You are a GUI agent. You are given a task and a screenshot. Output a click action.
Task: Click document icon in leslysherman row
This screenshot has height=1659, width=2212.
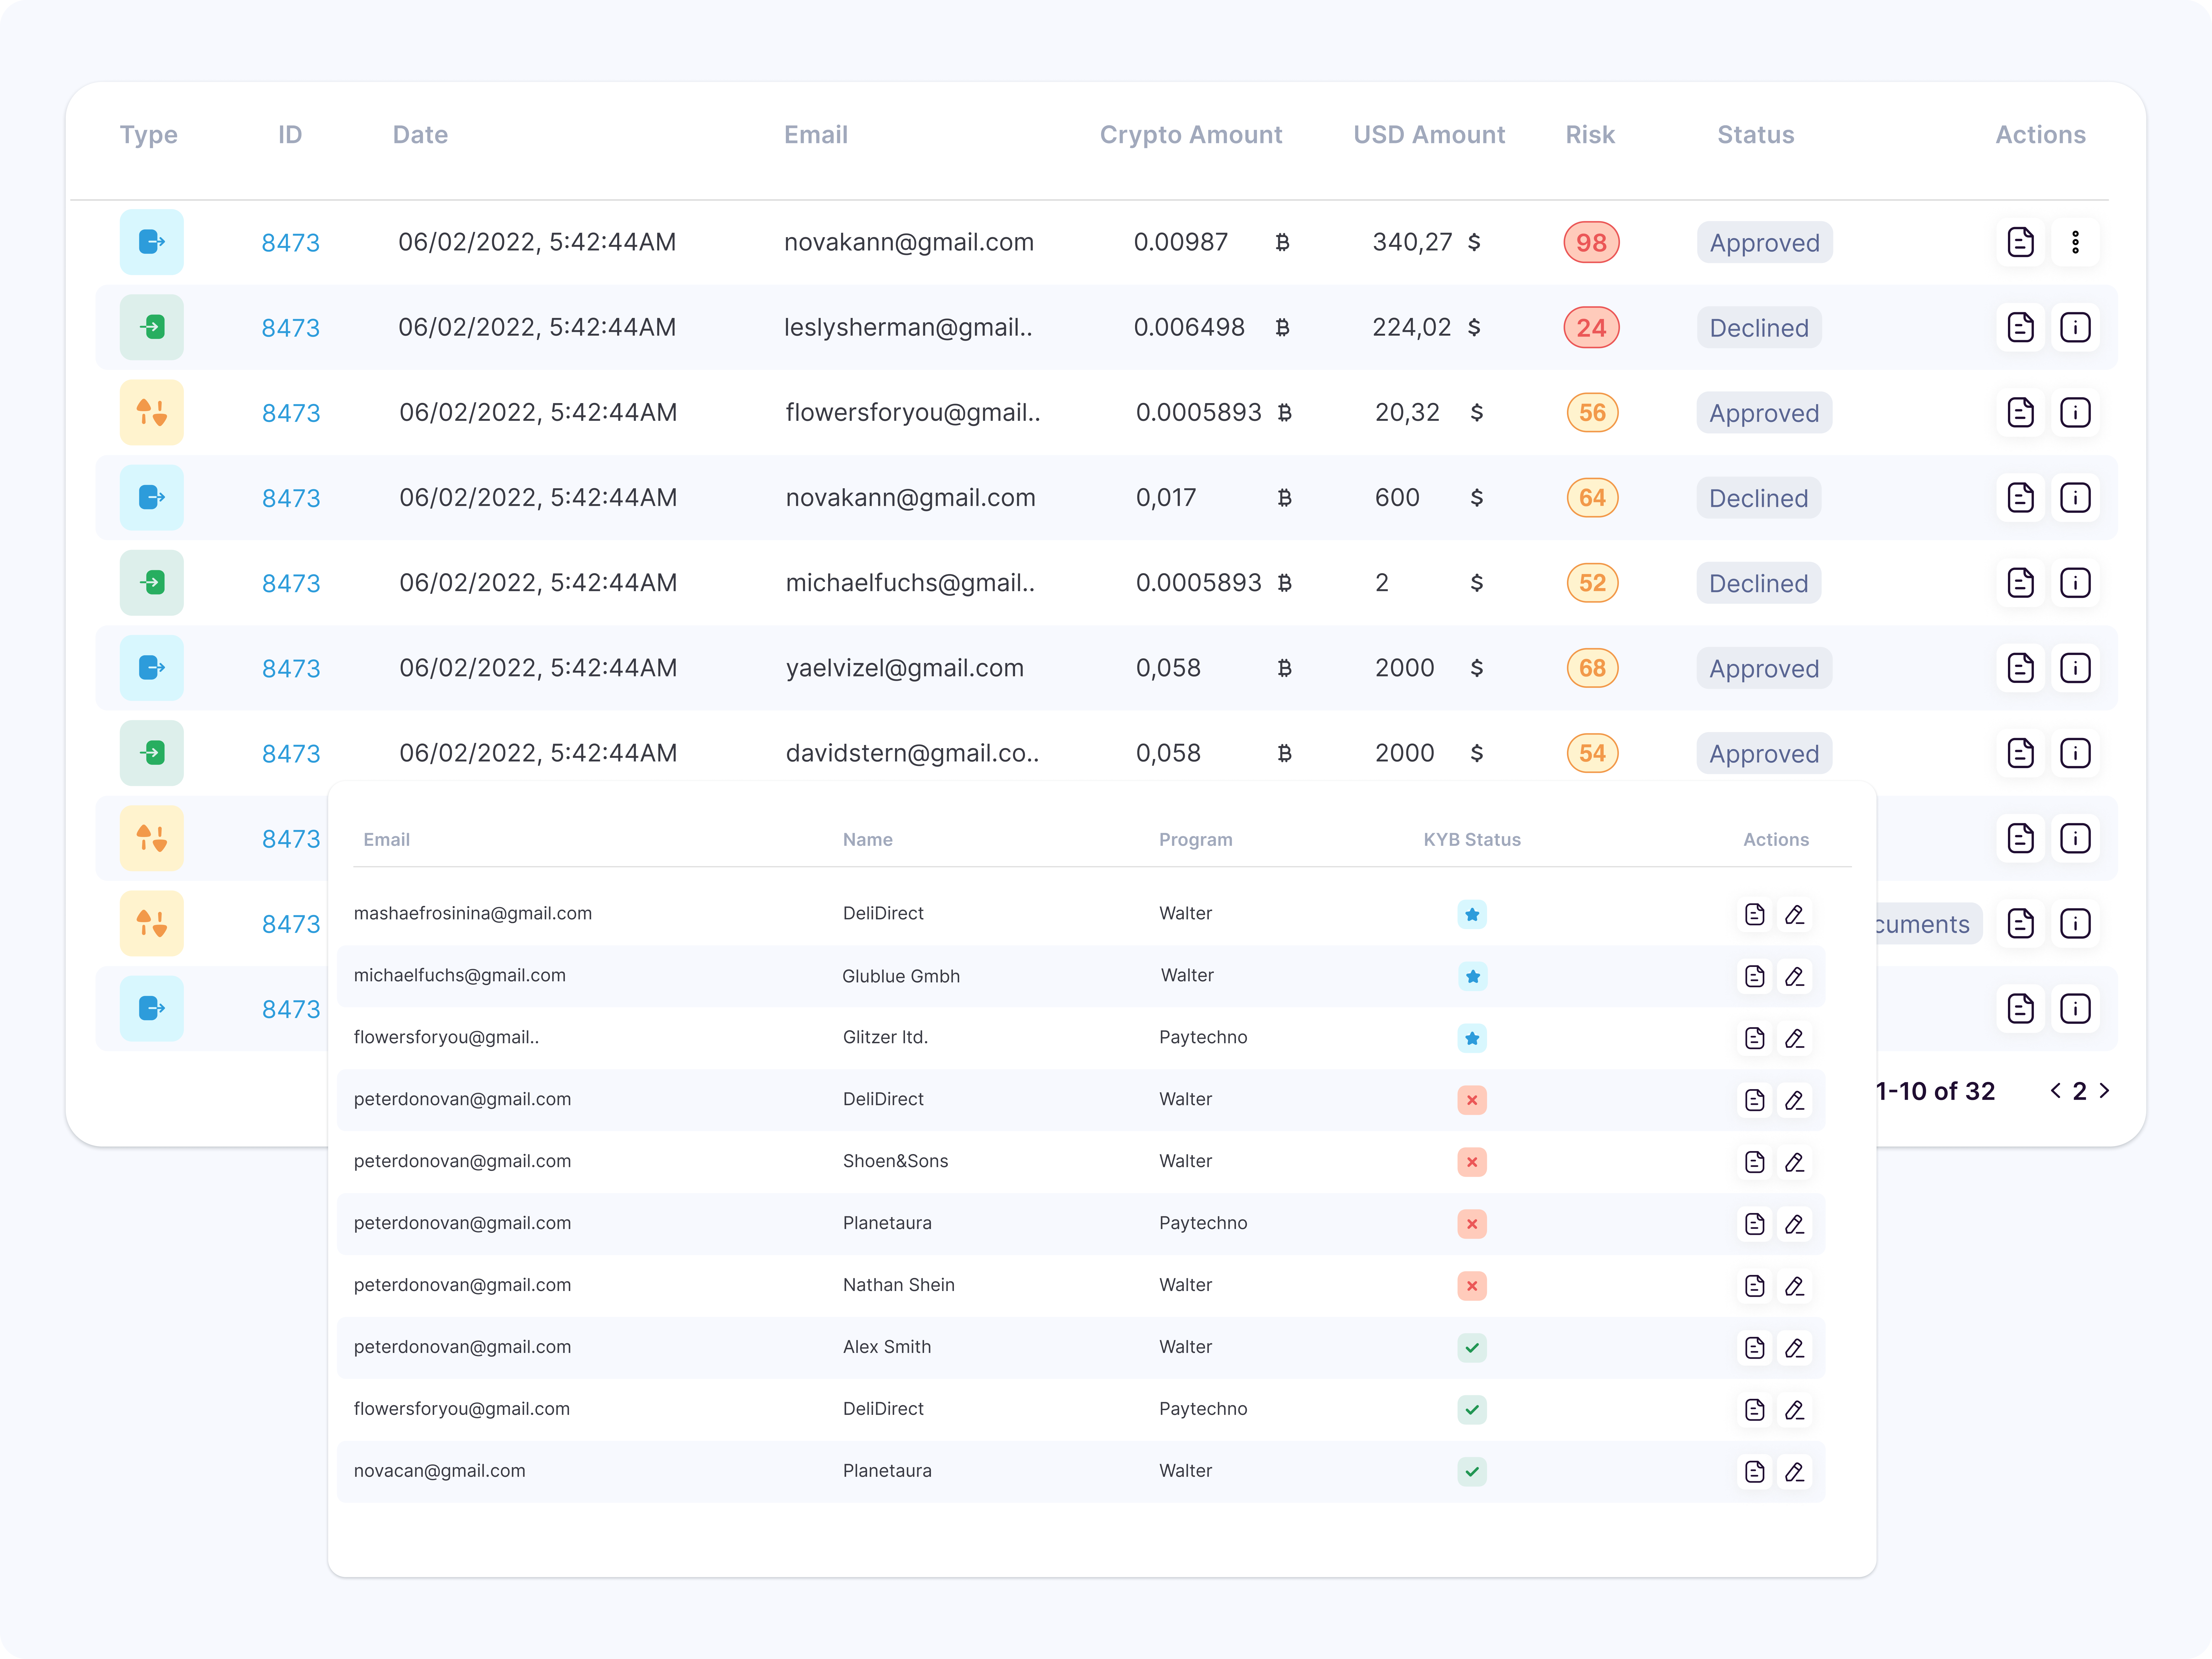coord(2020,327)
